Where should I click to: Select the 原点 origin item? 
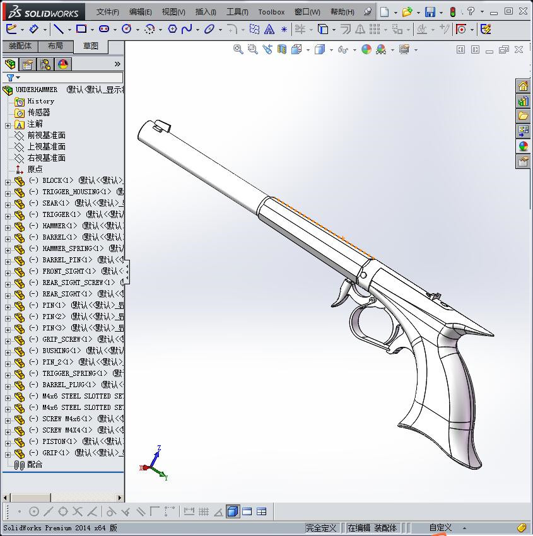[x=35, y=169]
